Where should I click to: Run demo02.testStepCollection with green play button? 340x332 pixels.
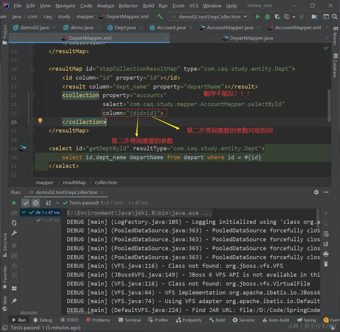[258, 17]
